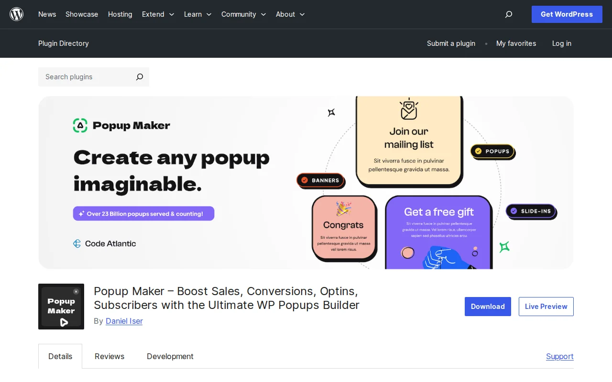Open the plugin Live Preview
This screenshot has height=382, width=612.
[546, 306]
